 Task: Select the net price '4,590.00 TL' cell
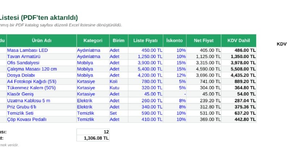204,69
